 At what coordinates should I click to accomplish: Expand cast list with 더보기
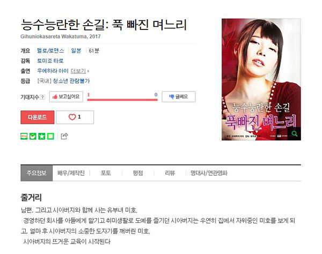[x=79, y=71]
